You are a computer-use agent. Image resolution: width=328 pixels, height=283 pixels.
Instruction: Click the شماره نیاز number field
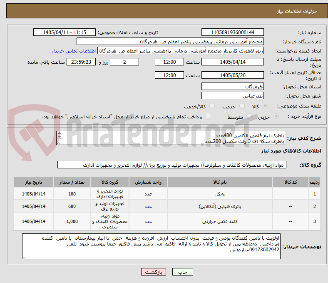click(232, 32)
